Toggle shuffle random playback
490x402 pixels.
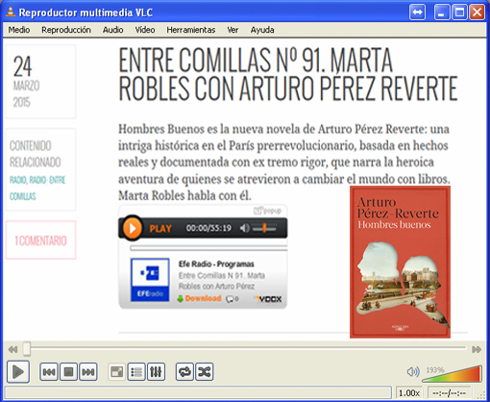coord(205,372)
